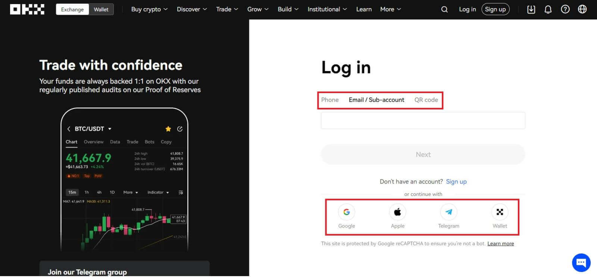The width and height of the screenshot is (597, 278).
Task: Continue with Telegram login icon
Action: click(448, 212)
